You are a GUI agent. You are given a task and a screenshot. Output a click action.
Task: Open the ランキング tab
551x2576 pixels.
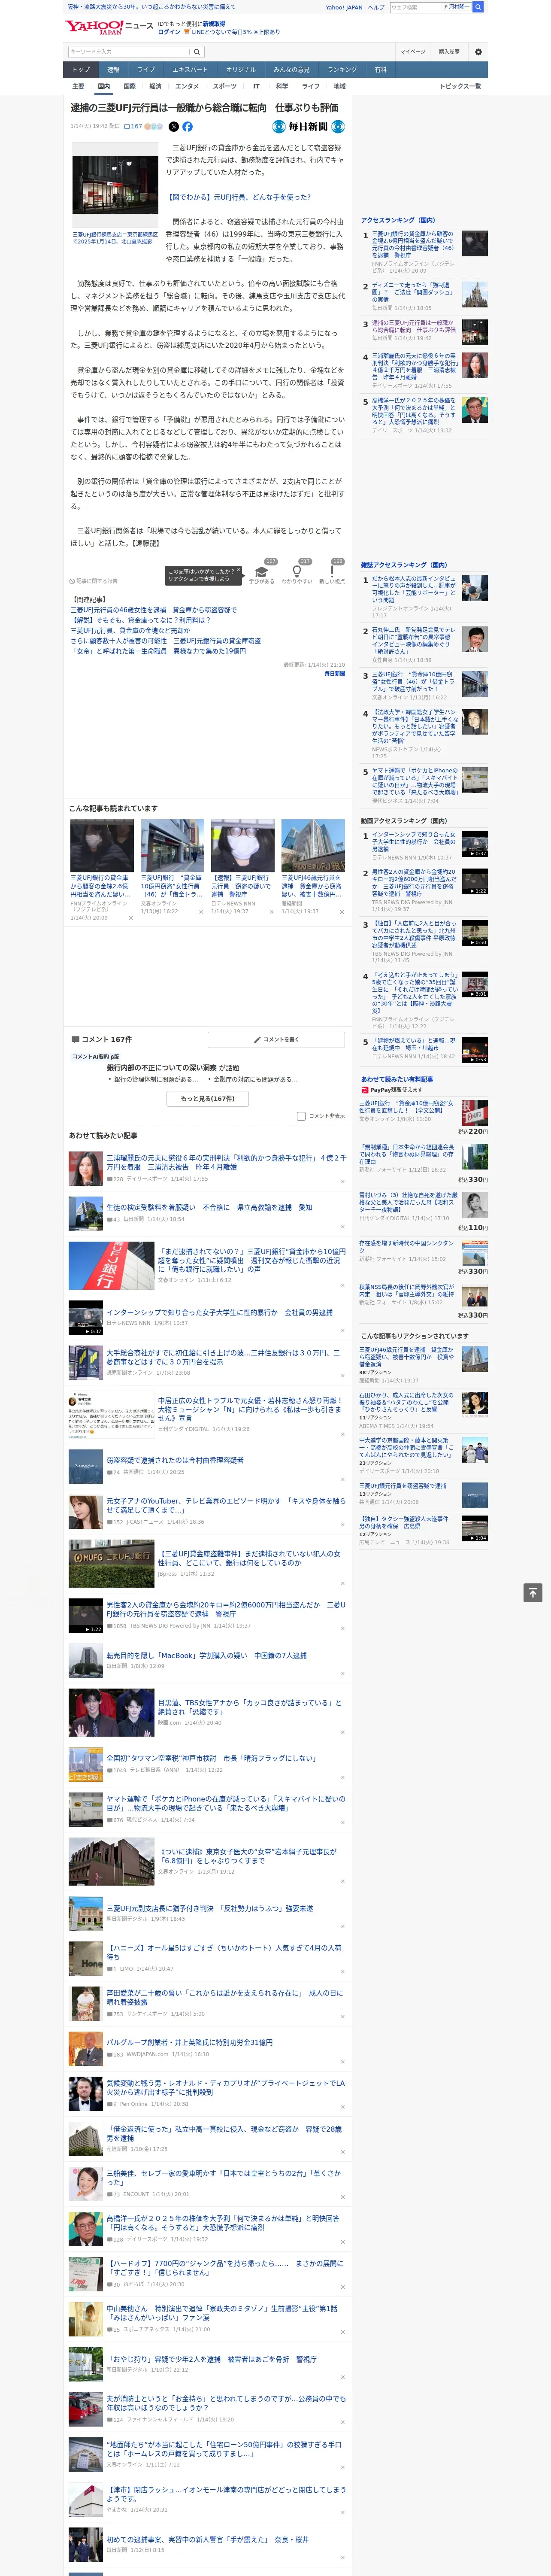tap(342, 70)
